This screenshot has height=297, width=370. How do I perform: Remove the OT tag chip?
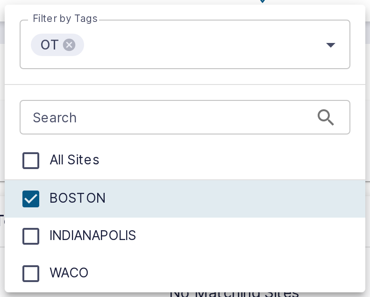point(69,45)
